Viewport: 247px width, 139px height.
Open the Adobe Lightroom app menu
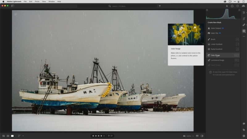14,2
